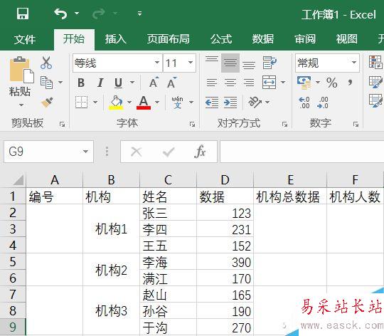Decrease font size with smaller A
Viewport: 384px width, 336px height.
[x=172, y=83]
